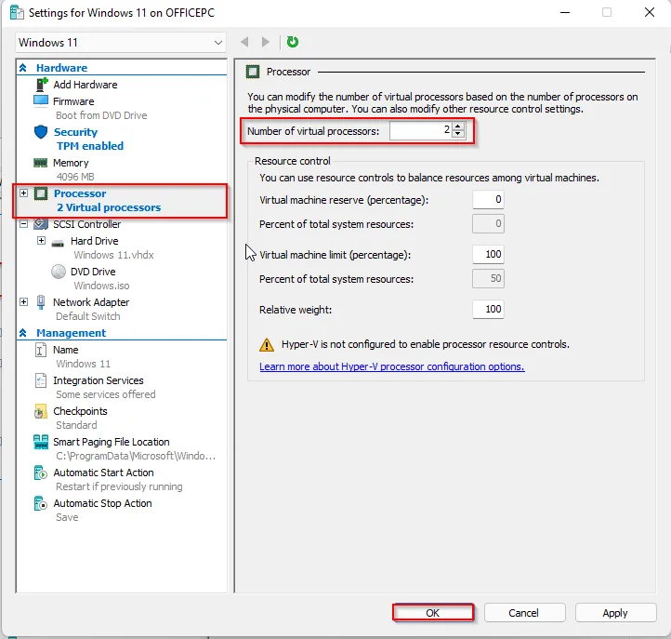The image size is (671, 639).
Task: Click the Settings window title icon
Action: coord(17,12)
